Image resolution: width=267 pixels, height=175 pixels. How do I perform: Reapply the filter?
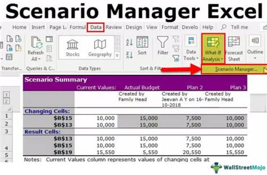(176, 49)
